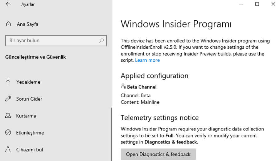Click the Telemetry settings notice heading
The image size is (280, 161).
click(x=160, y=118)
